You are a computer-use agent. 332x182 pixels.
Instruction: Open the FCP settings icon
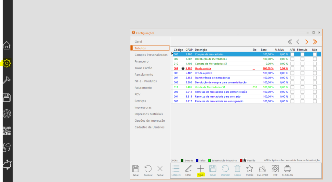point(275,169)
